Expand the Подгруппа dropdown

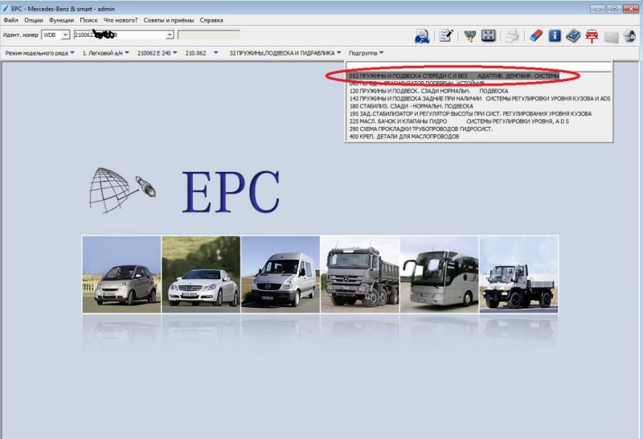pyautogui.click(x=367, y=53)
